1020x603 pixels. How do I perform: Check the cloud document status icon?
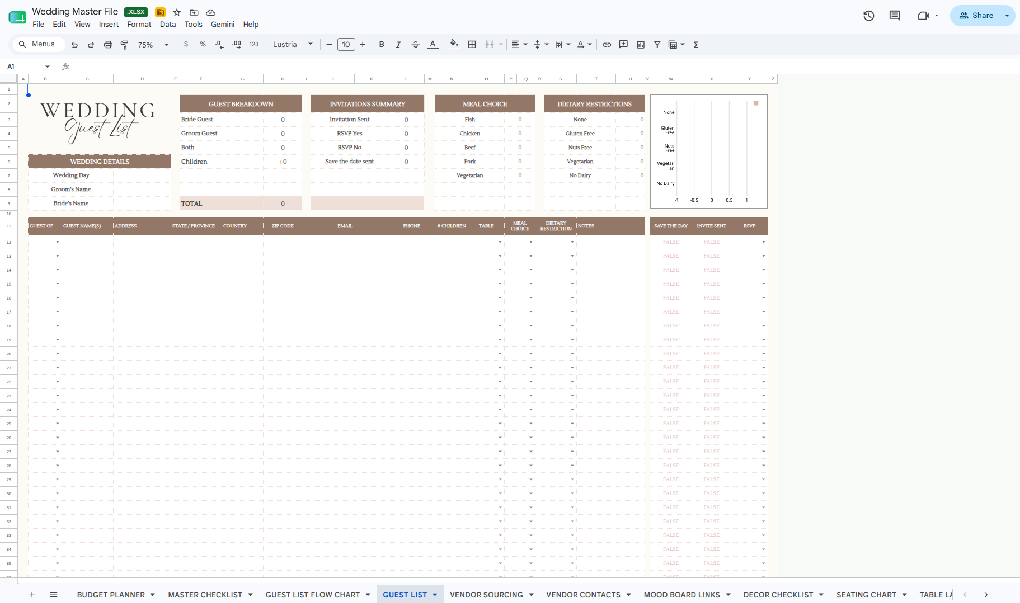(211, 12)
